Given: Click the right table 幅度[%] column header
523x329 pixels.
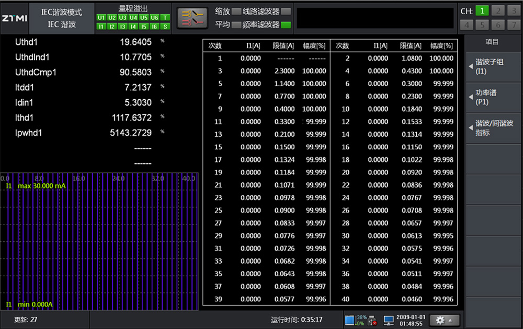Looking at the screenshot, I should pos(441,45).
